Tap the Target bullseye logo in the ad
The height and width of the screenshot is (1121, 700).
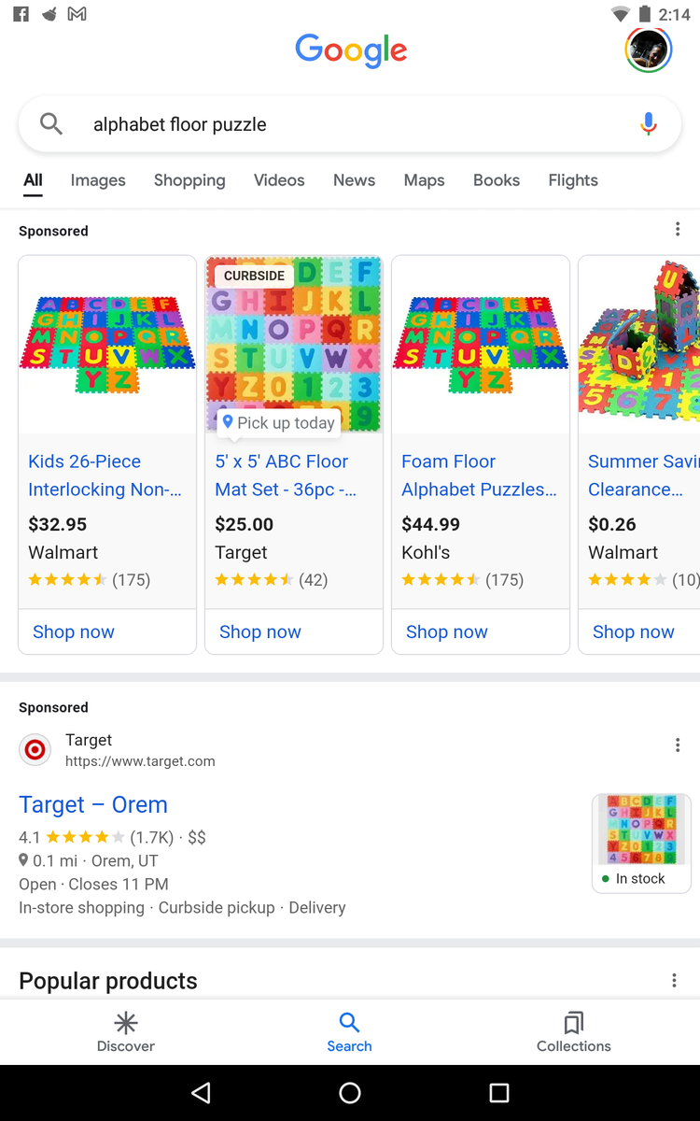[x=35, y=749]
